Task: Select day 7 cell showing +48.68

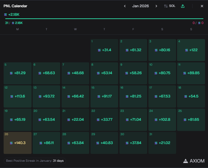Action: pyautogui.click(x=75, y=73)
